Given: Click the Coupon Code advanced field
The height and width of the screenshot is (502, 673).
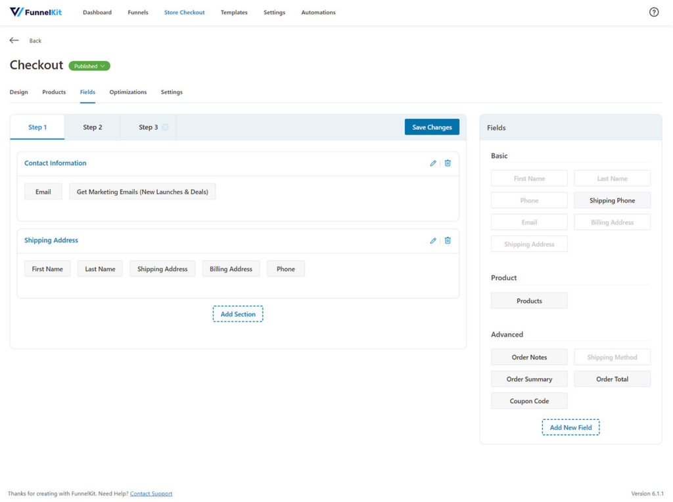Looking at the screenshot, I should [x=529, y=401].
